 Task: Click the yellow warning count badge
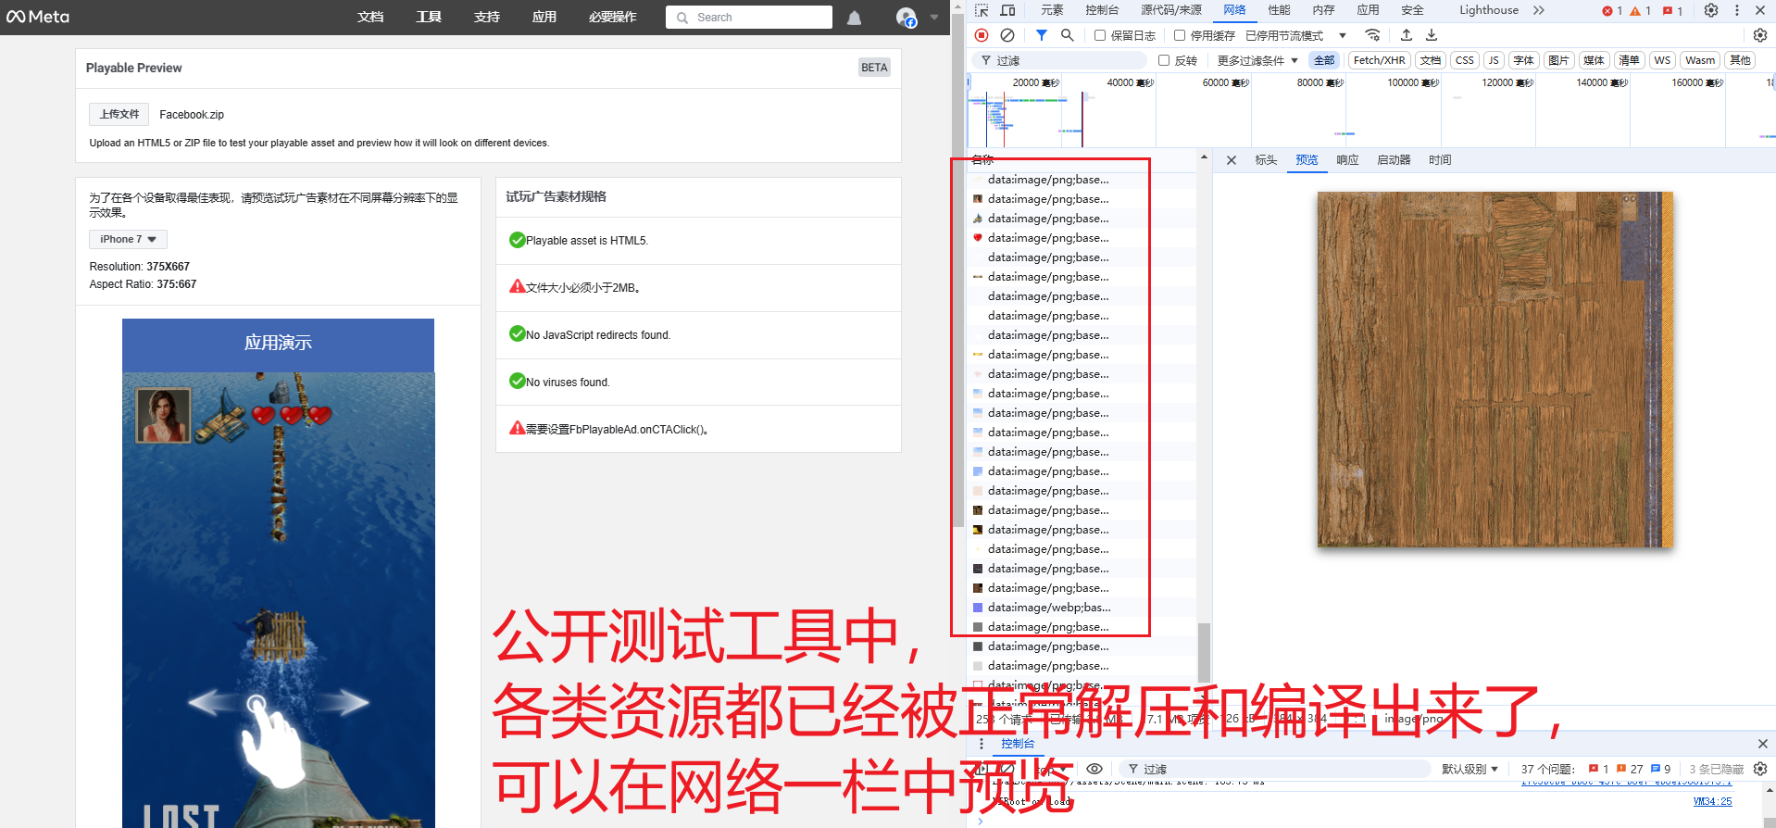1640,11
